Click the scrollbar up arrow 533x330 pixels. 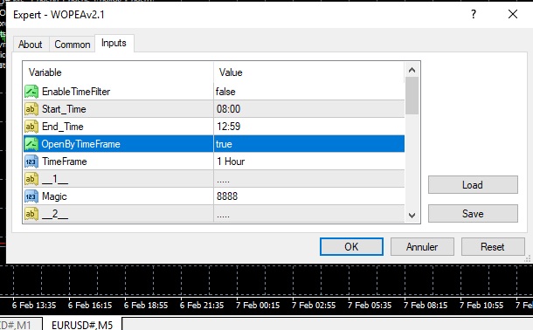412,70
